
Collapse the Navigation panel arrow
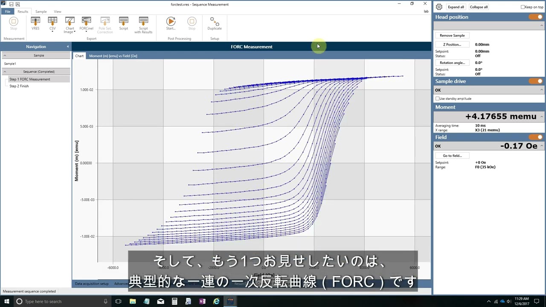point(67,46)
